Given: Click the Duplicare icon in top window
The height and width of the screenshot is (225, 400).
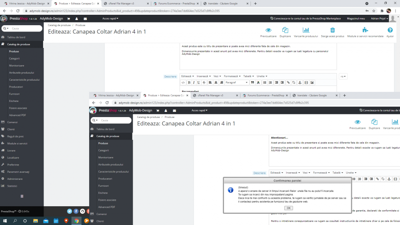Looking at the screenshot, I should pyautogui.click(x=285, y=30).
